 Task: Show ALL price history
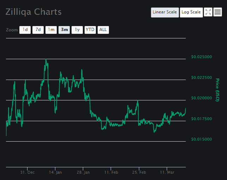click(103, 30)
